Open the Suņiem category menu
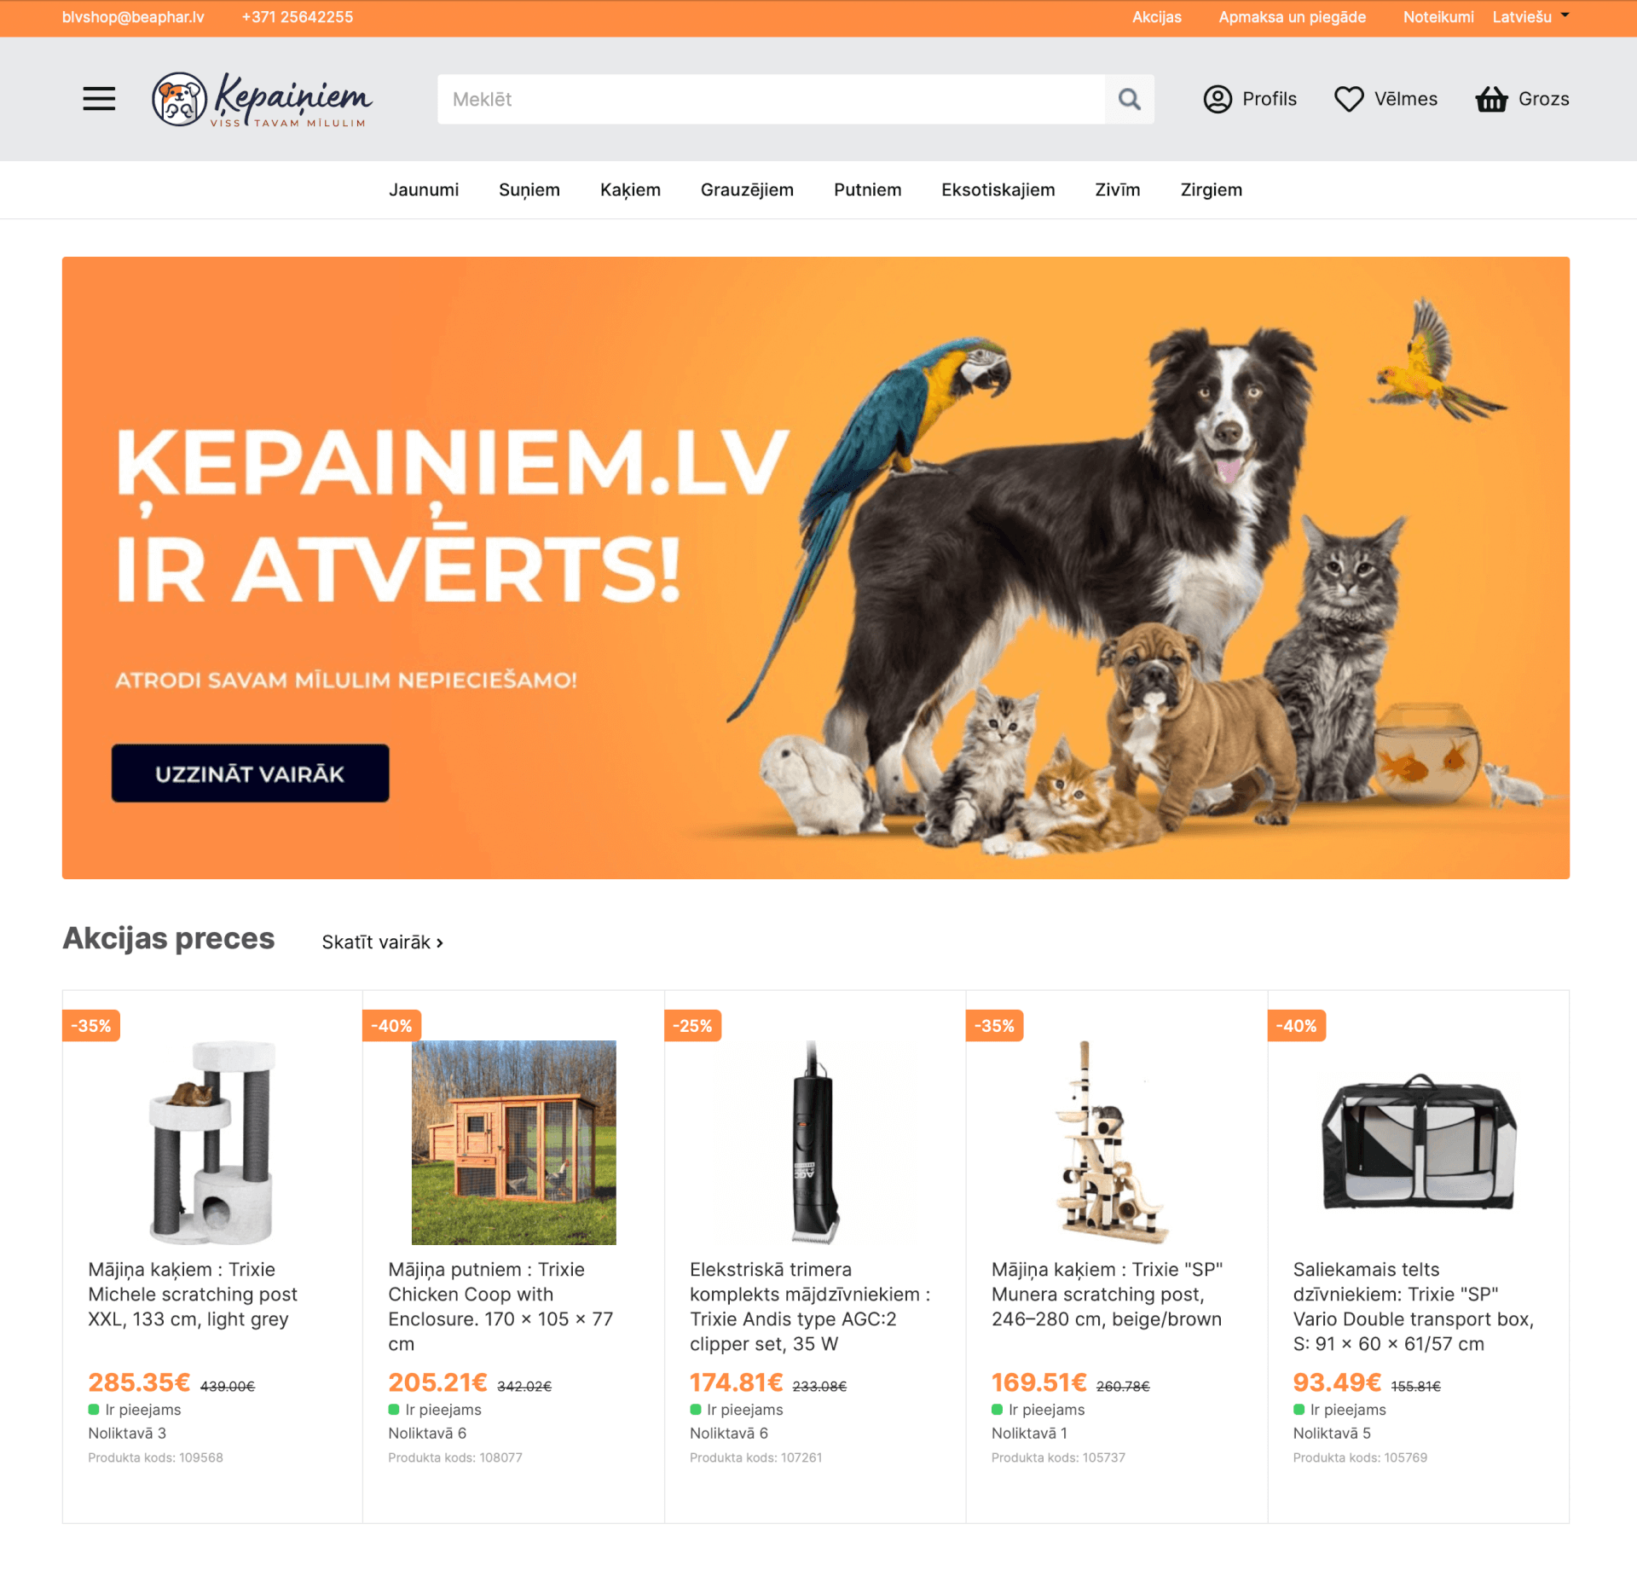Viewport: 1637px width, 1570px height. (x=529, y=190)
